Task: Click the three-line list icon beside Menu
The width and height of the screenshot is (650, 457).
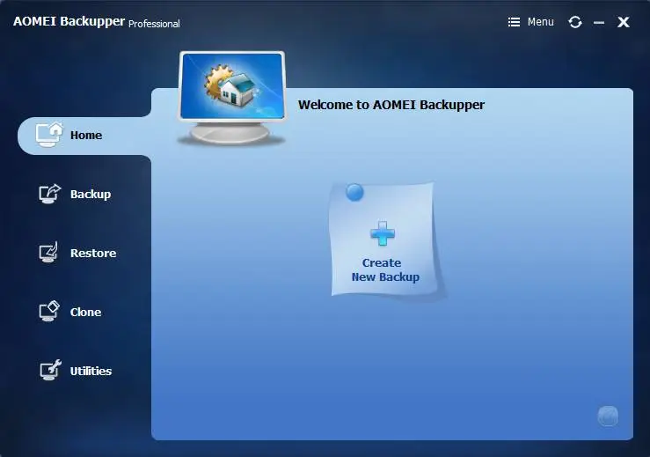Action: (x=514, y=22)
